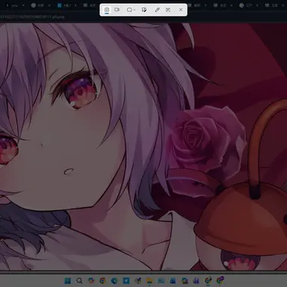Toggle the quick markup option
The width and height of the screenshot is (287, 287).
coord(143,10)
